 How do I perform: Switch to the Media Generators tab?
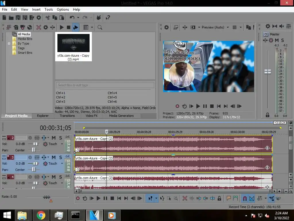click(x=121, y=116)
